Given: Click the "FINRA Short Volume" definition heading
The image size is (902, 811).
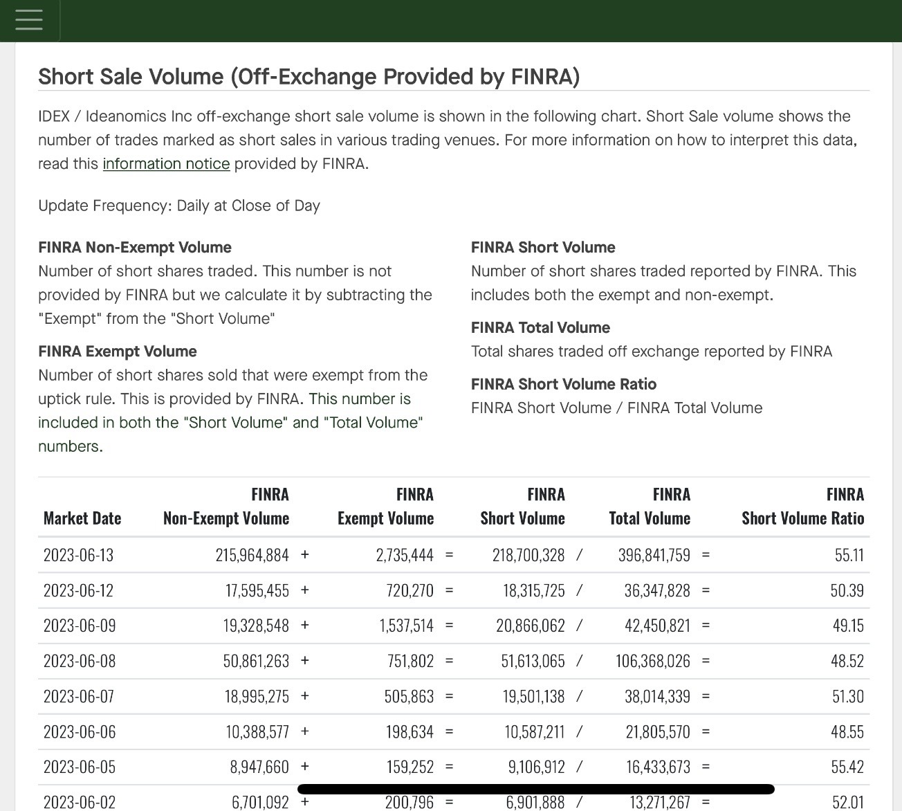Looking at the screenshot, I should [x=543, y=248].
